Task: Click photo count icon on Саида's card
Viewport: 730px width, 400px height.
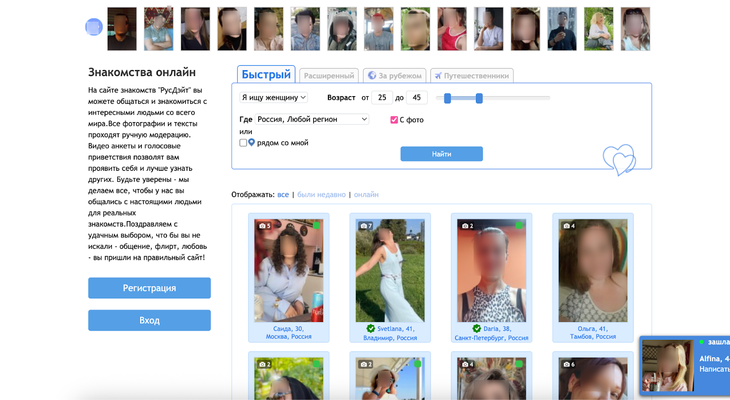Action: (x=265, y=226)
